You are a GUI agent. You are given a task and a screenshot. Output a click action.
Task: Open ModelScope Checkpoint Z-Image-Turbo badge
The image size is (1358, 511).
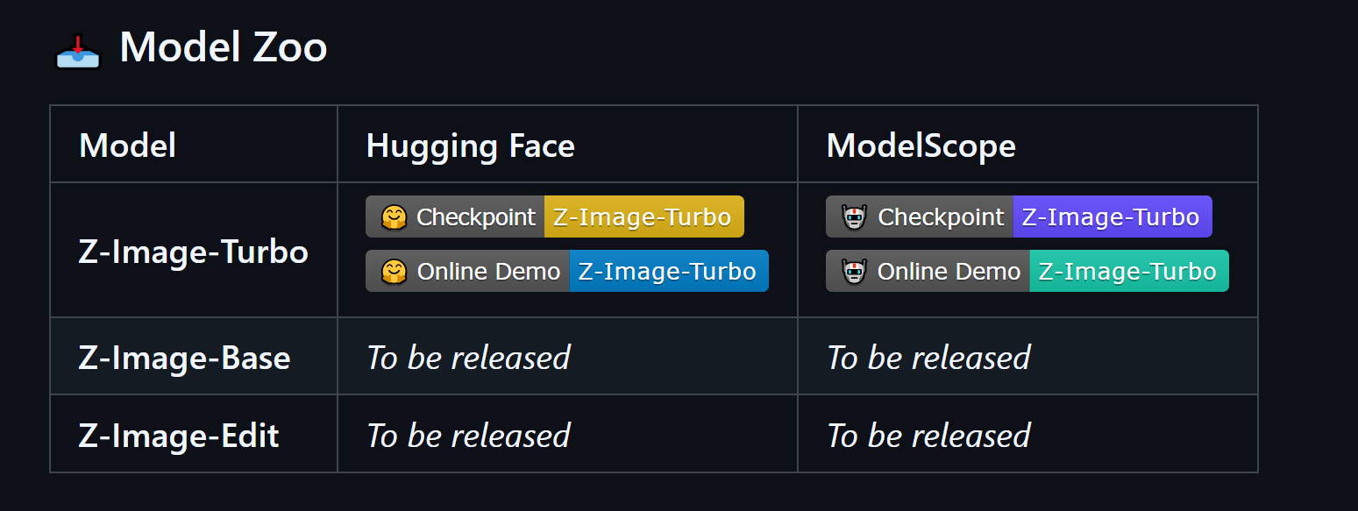point(1019,216)
